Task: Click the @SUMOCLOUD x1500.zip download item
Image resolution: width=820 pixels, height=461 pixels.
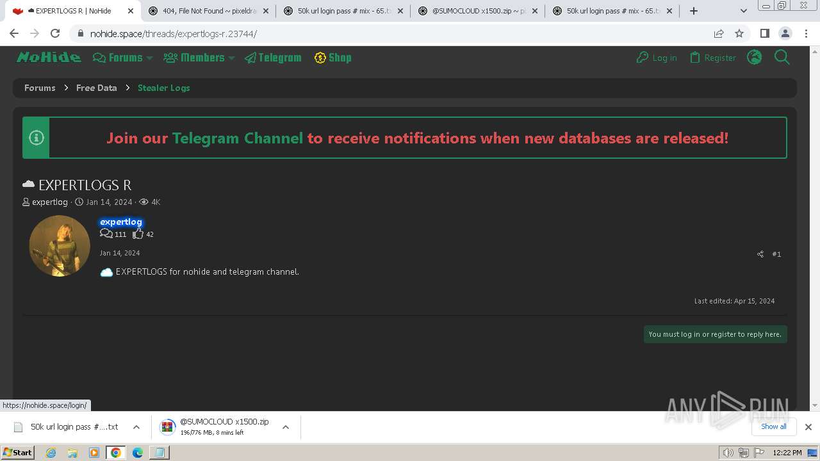Action: point(215,427)
